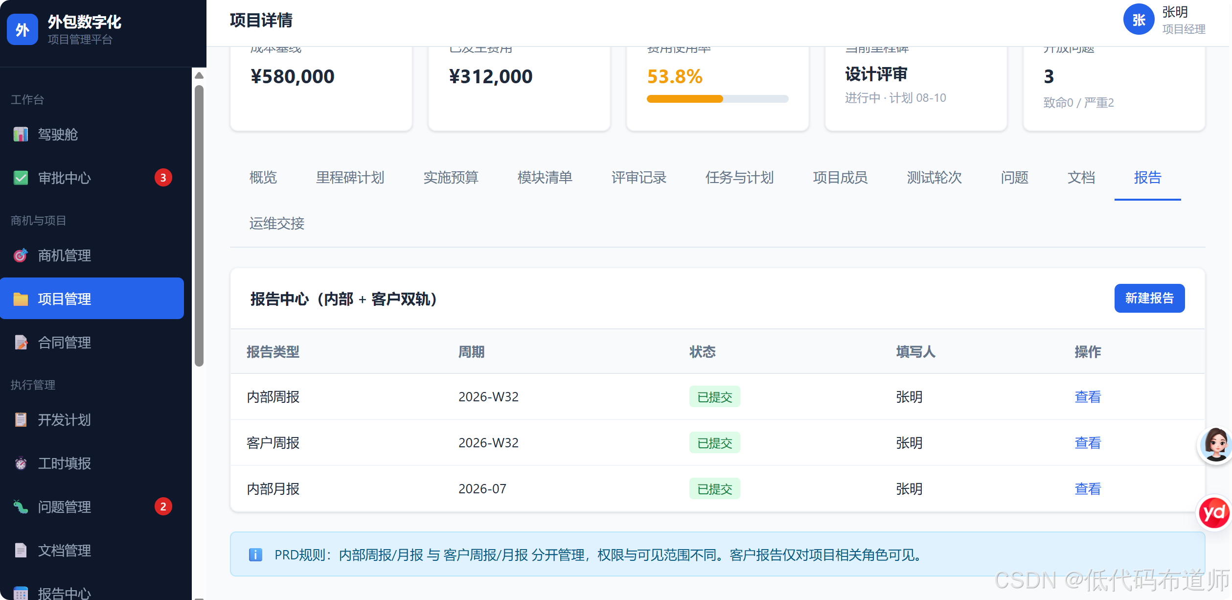This screenshot has height=600, width=1232.
Task: Click the red badge on 审批中心
Action: click(x=163, y=178)
